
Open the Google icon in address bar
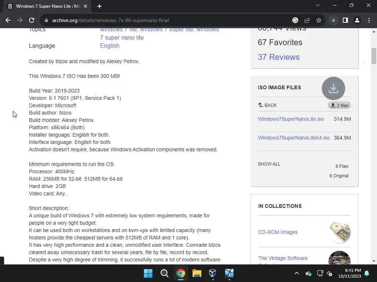(295, 21)
